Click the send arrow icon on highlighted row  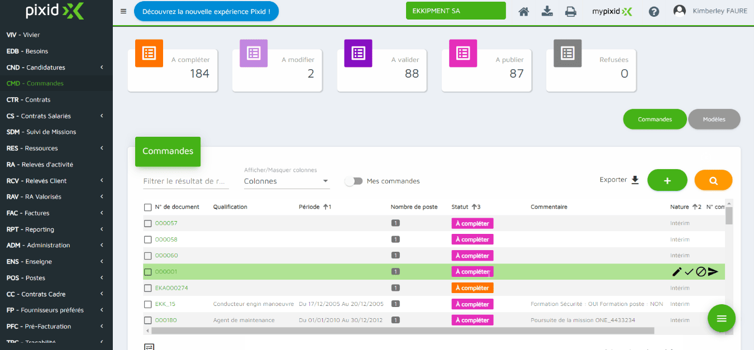coord(713,272)
